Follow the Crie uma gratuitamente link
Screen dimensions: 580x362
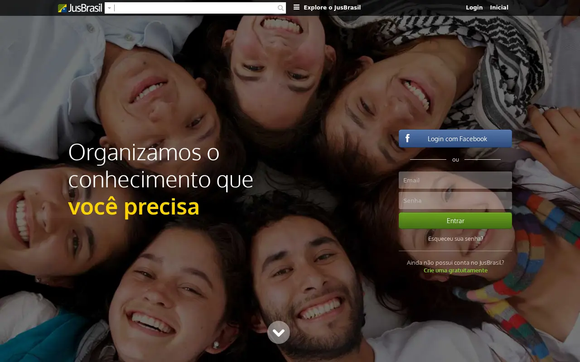tap(455, 270)
